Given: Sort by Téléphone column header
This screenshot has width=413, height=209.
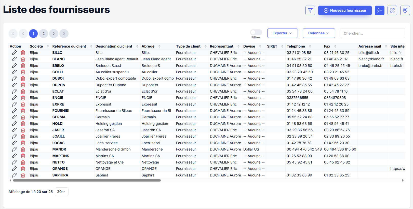Looking at the screenshot, I should click(296, 46).
